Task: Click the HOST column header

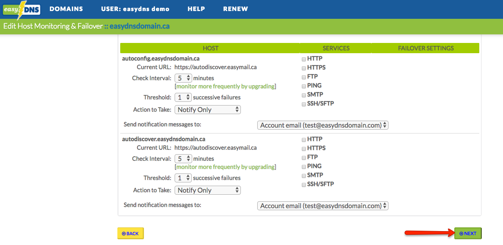Action: [x=211, y=48]
